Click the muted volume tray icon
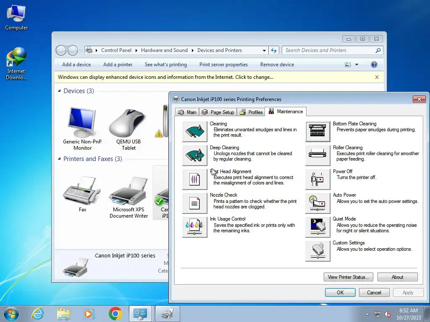The image size is (430, 322). point(388,314)
